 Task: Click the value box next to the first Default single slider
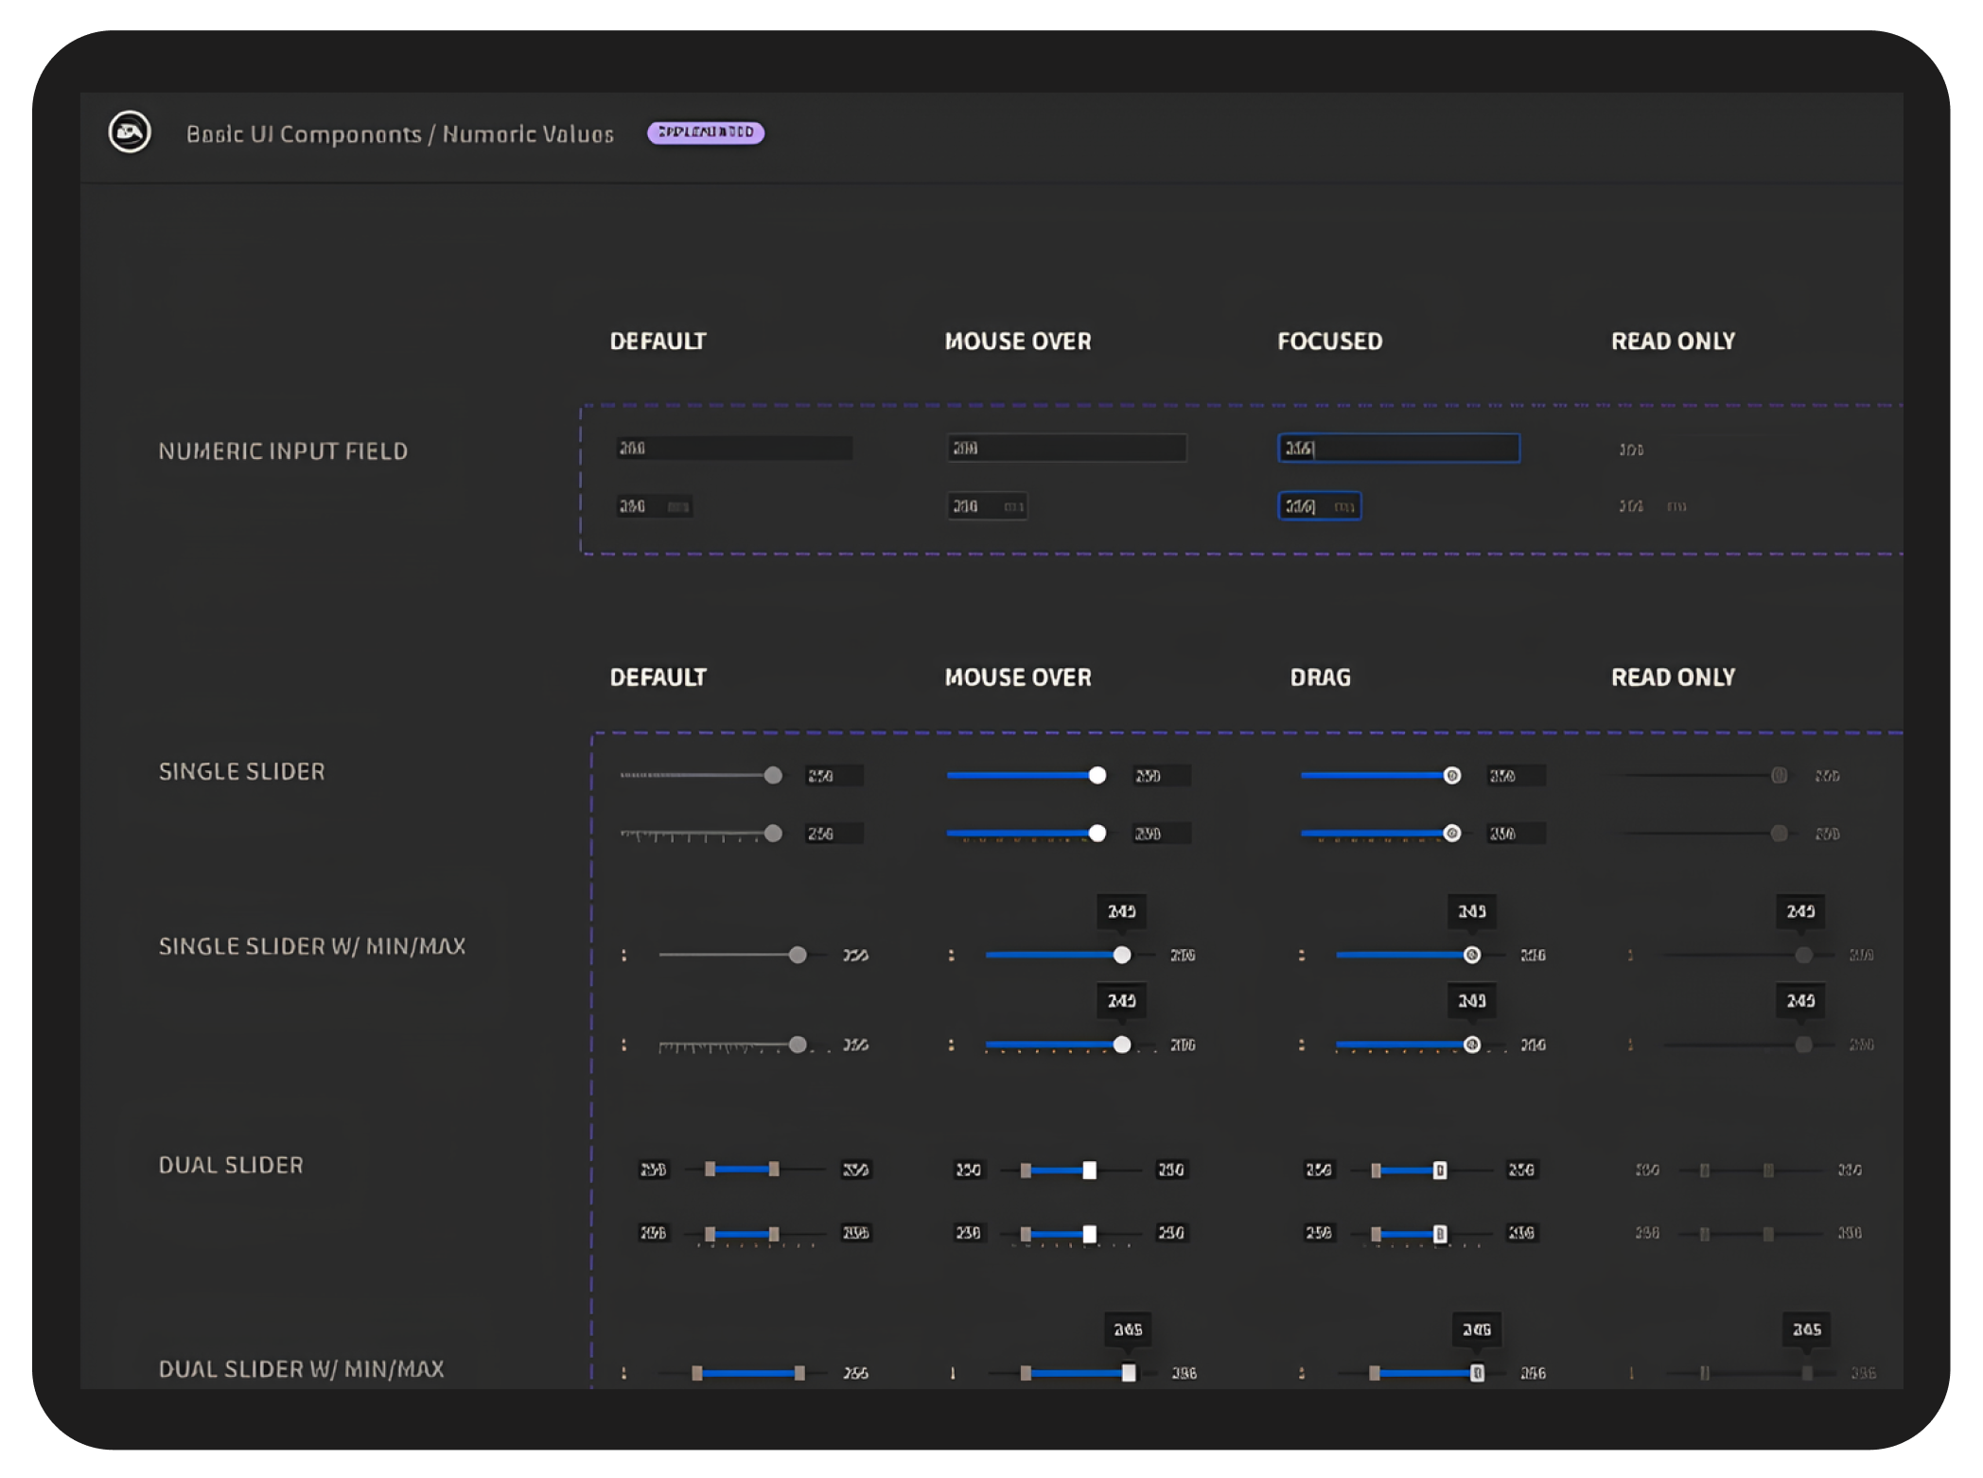click(833, 776)
